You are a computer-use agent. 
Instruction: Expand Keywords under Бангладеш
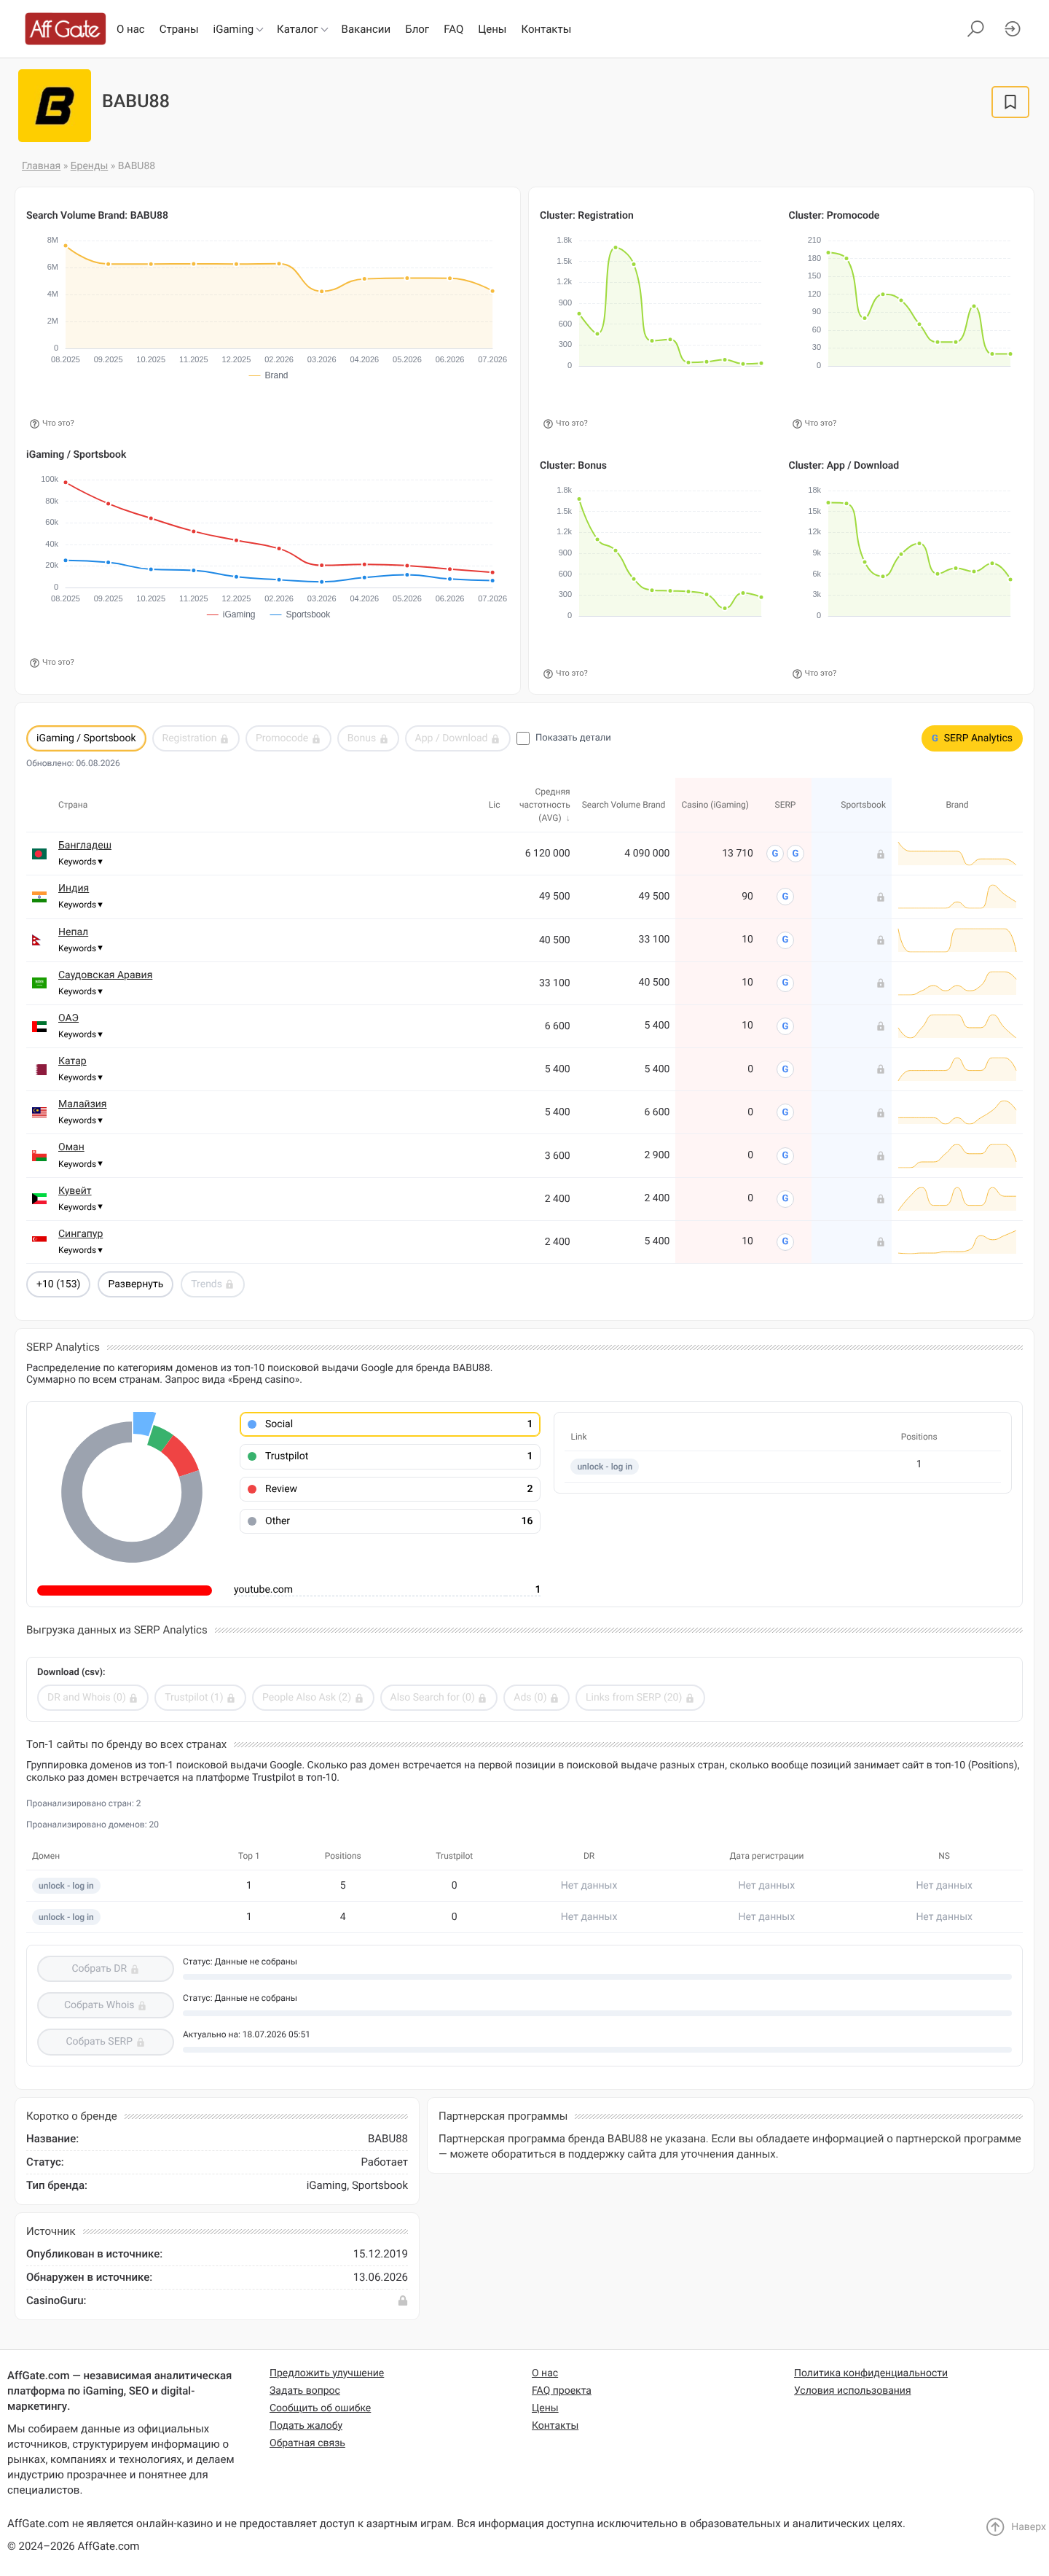pyautogui.click(x=80, y=862)
